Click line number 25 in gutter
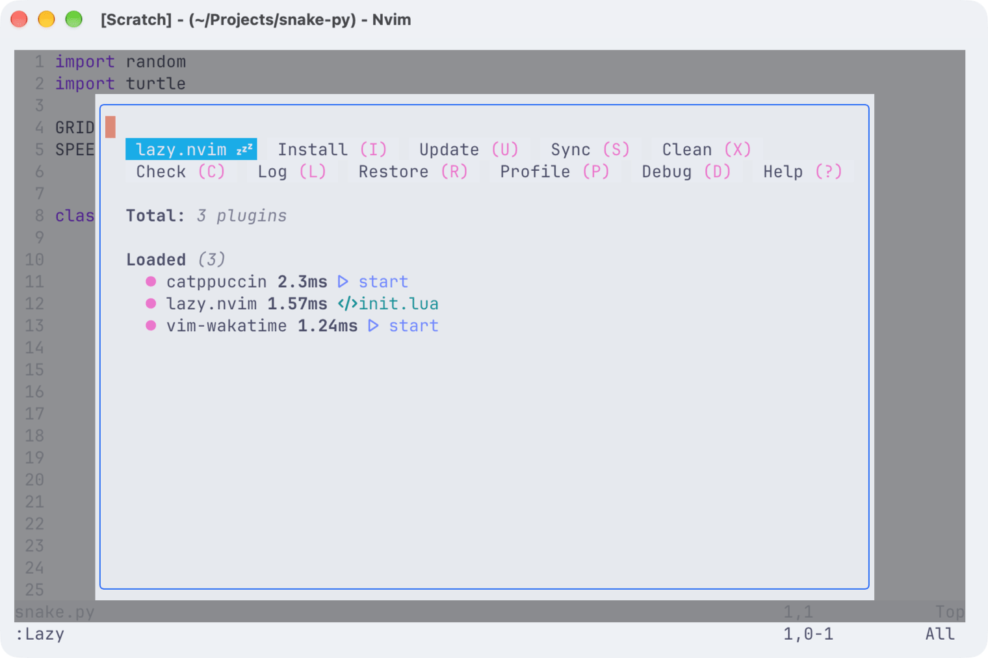 pyautogui.click(x=34, y=590)
